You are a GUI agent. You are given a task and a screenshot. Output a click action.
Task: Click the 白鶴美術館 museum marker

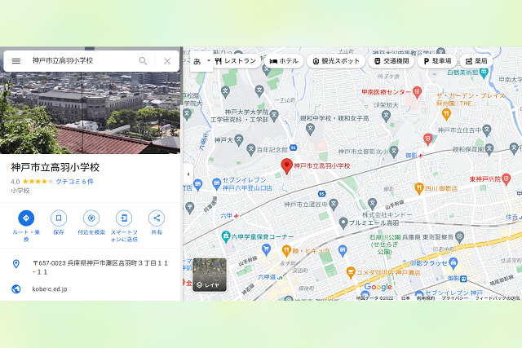point(484,72)
